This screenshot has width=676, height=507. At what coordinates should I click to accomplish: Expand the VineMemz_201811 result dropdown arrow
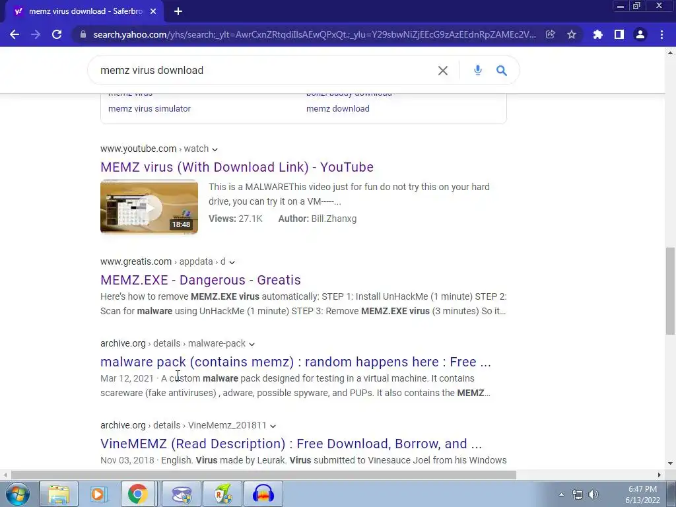pos(273,426)
